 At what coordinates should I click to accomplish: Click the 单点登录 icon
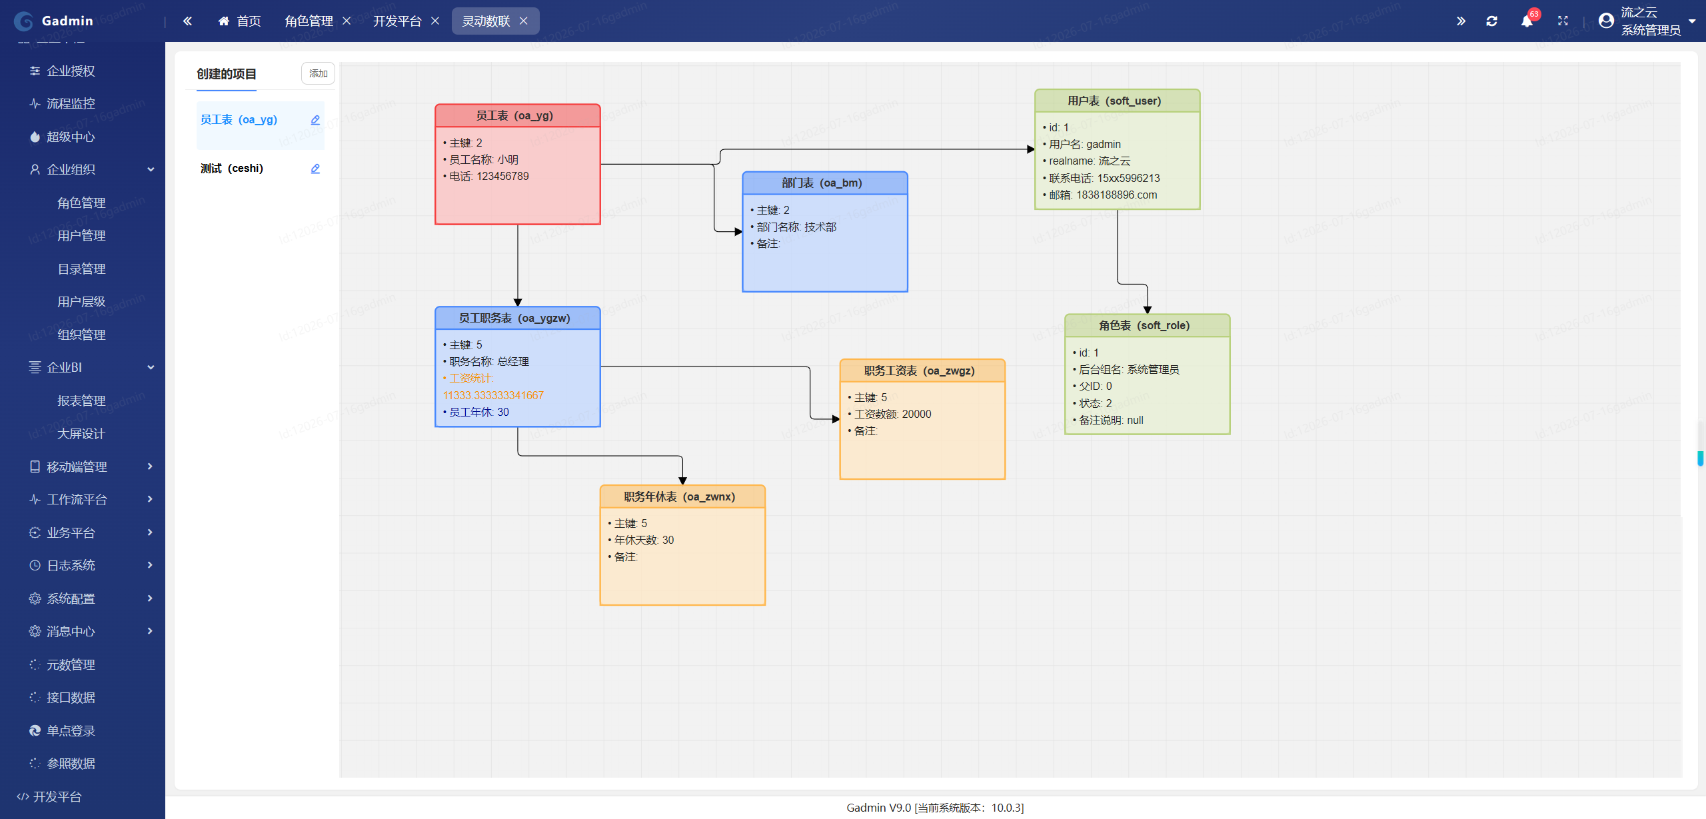pos(35,730)
